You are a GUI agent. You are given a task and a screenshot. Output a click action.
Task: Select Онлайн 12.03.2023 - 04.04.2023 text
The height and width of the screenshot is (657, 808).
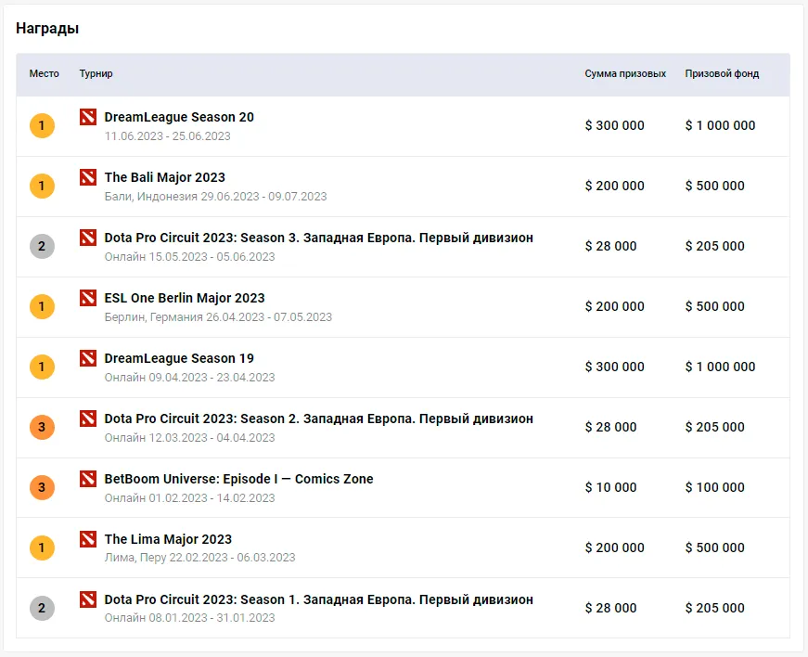coord(189,438)
